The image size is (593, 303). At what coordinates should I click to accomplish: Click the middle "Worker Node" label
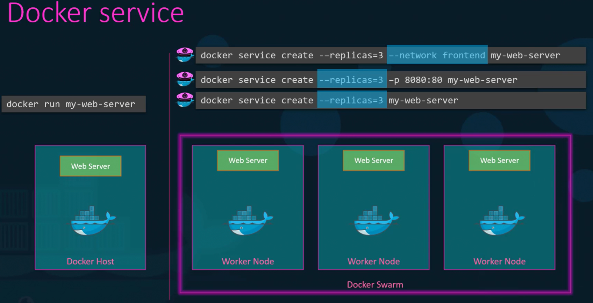click(x=374, y=261)
